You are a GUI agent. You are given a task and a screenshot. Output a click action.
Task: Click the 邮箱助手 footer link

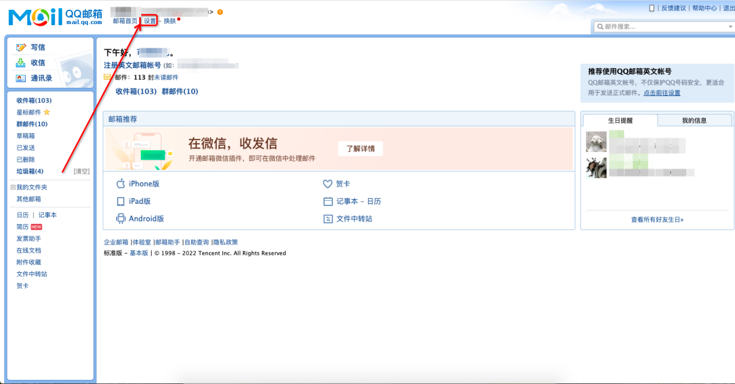(x=167, y=242)
